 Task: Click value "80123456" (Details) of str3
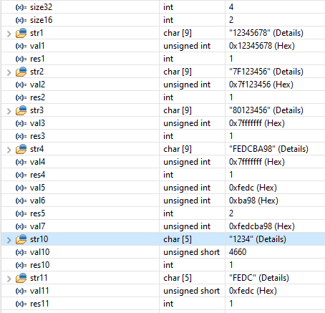[266, 110]
